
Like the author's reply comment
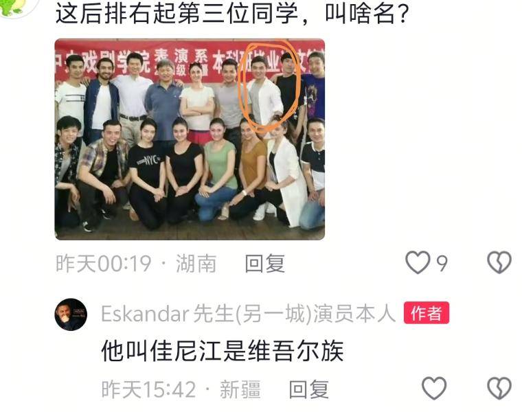(x=434, y=389)
